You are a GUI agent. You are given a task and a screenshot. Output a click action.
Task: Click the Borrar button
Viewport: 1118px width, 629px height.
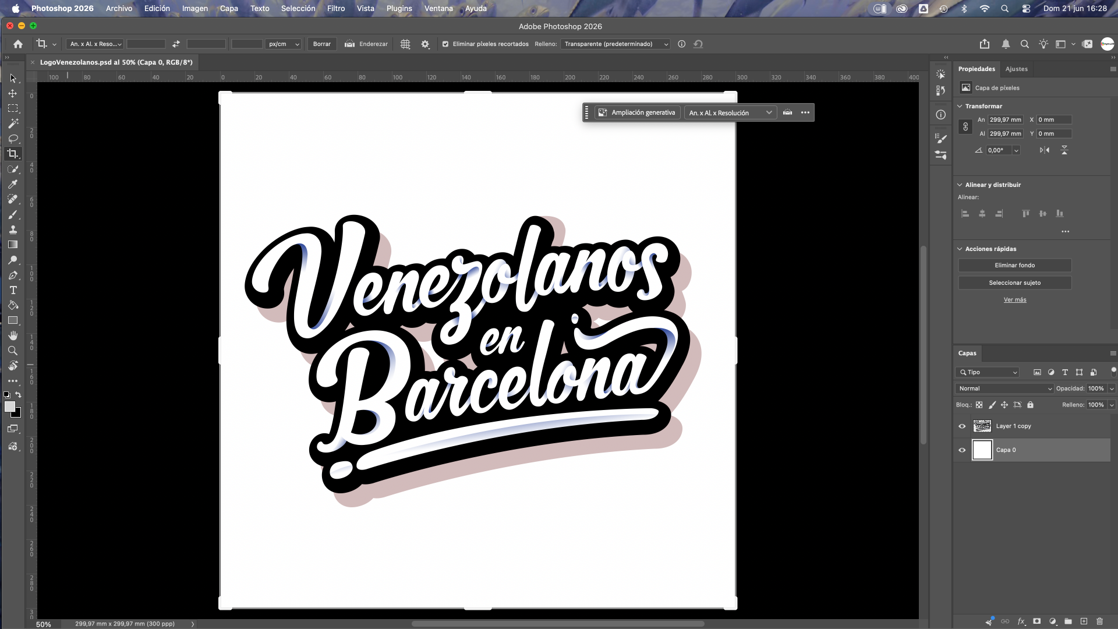pyautogui.click(x=322, y=44)
